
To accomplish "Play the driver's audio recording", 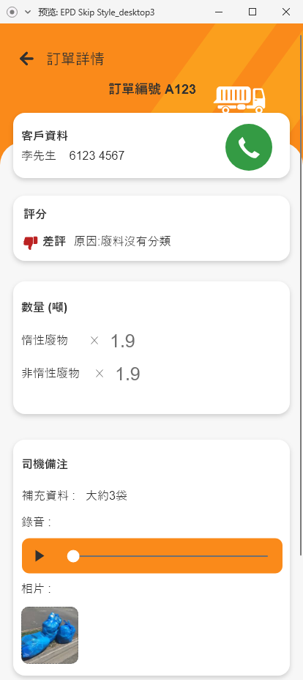I will tap(40, 556).
